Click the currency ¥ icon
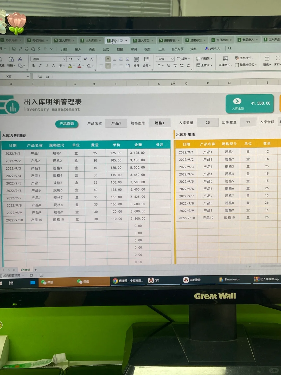Image resolution: width=281 pixels, height=375 pixels. [x=159, y=66]
